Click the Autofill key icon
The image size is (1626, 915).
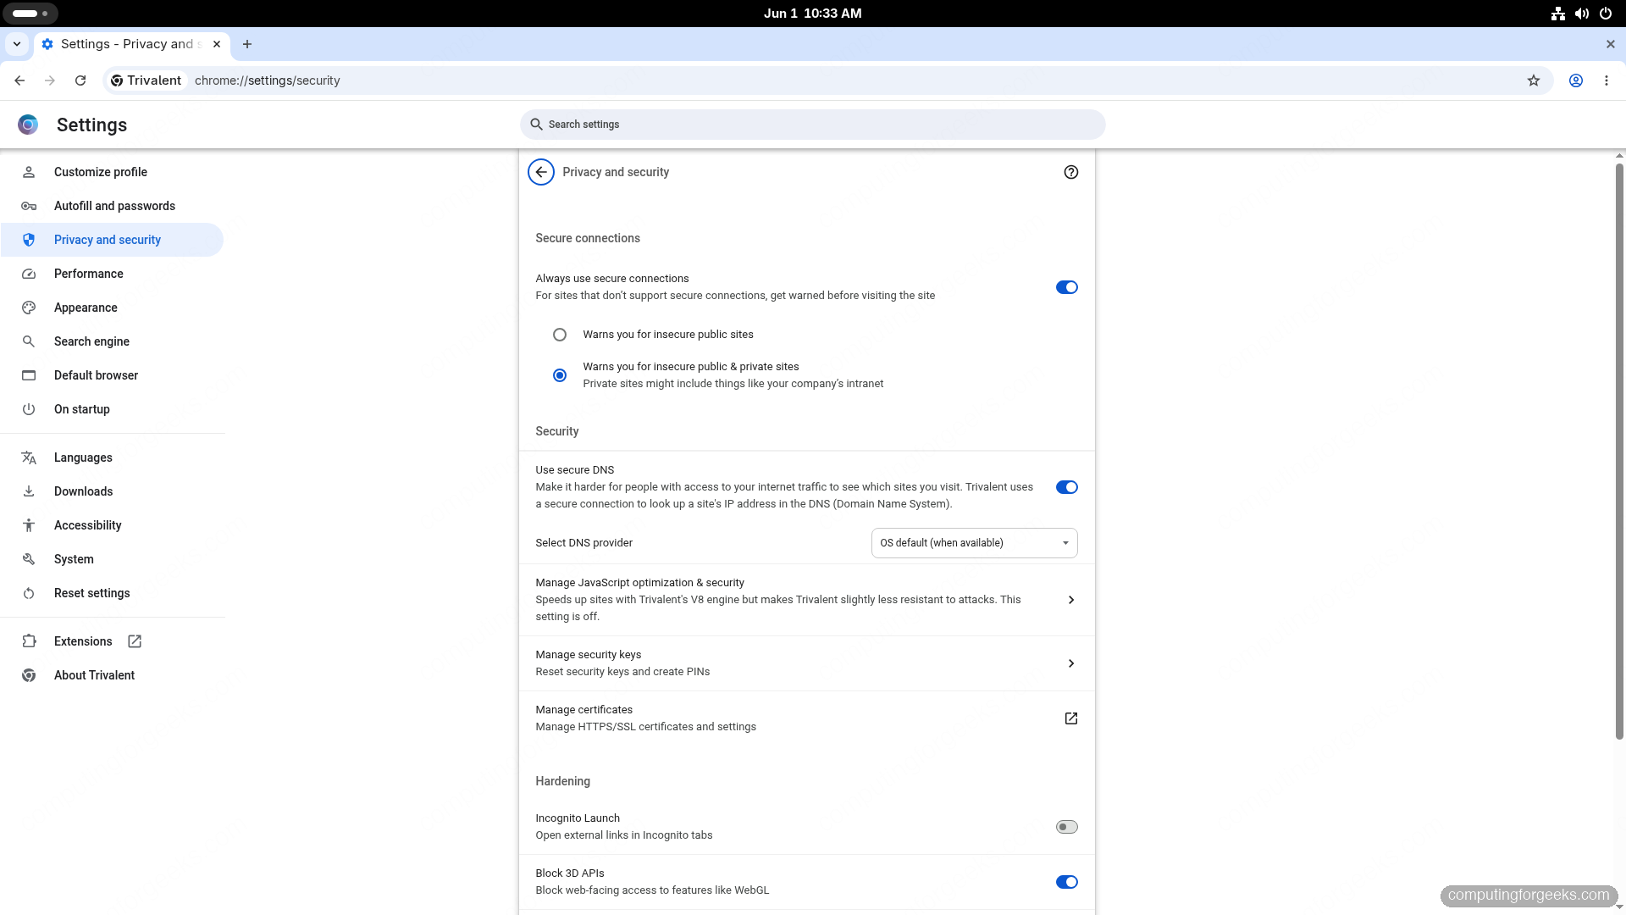pyautogui.click(x=29, y=206)
